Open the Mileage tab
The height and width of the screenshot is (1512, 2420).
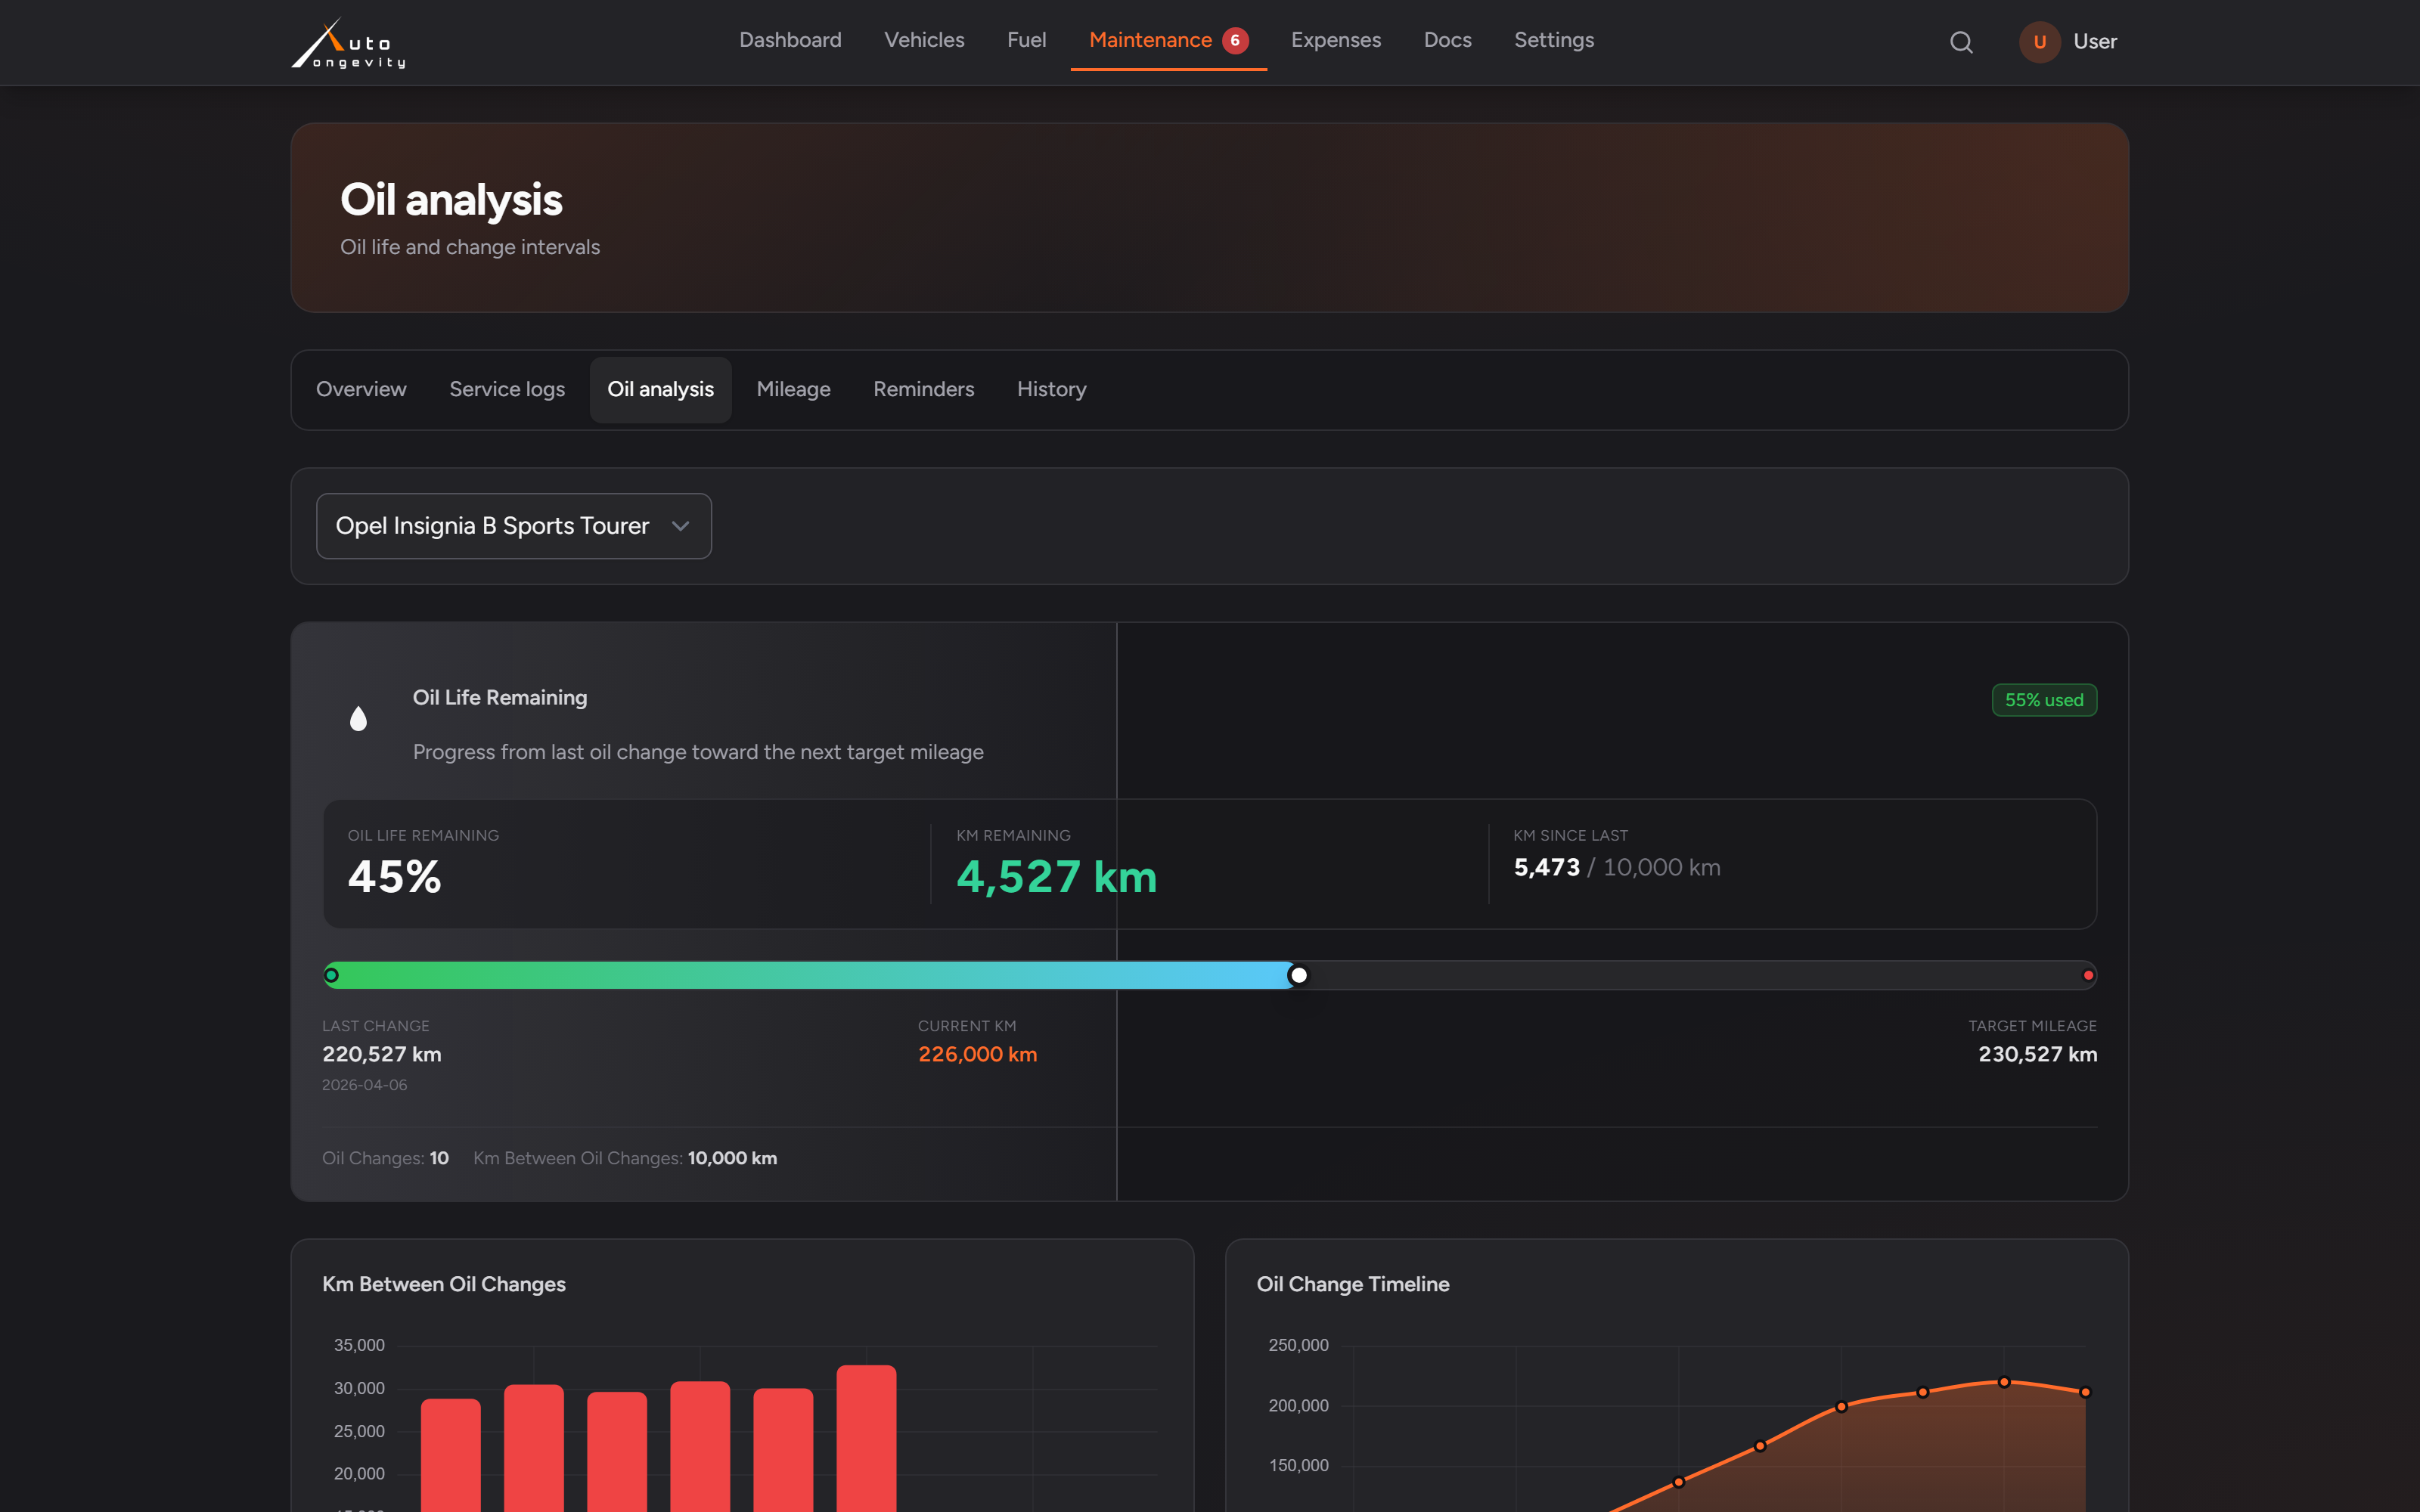click(793, 389)
